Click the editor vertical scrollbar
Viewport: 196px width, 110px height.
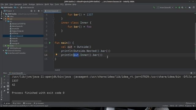[x=195, y=41]
